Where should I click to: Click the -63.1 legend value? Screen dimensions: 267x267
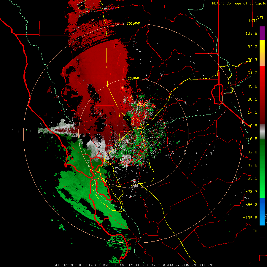251,178
